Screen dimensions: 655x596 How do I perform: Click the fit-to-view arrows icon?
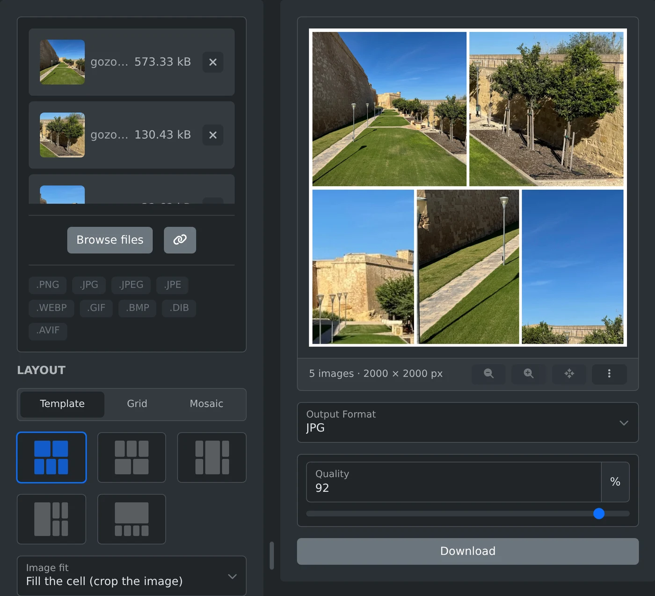point(569,374)
